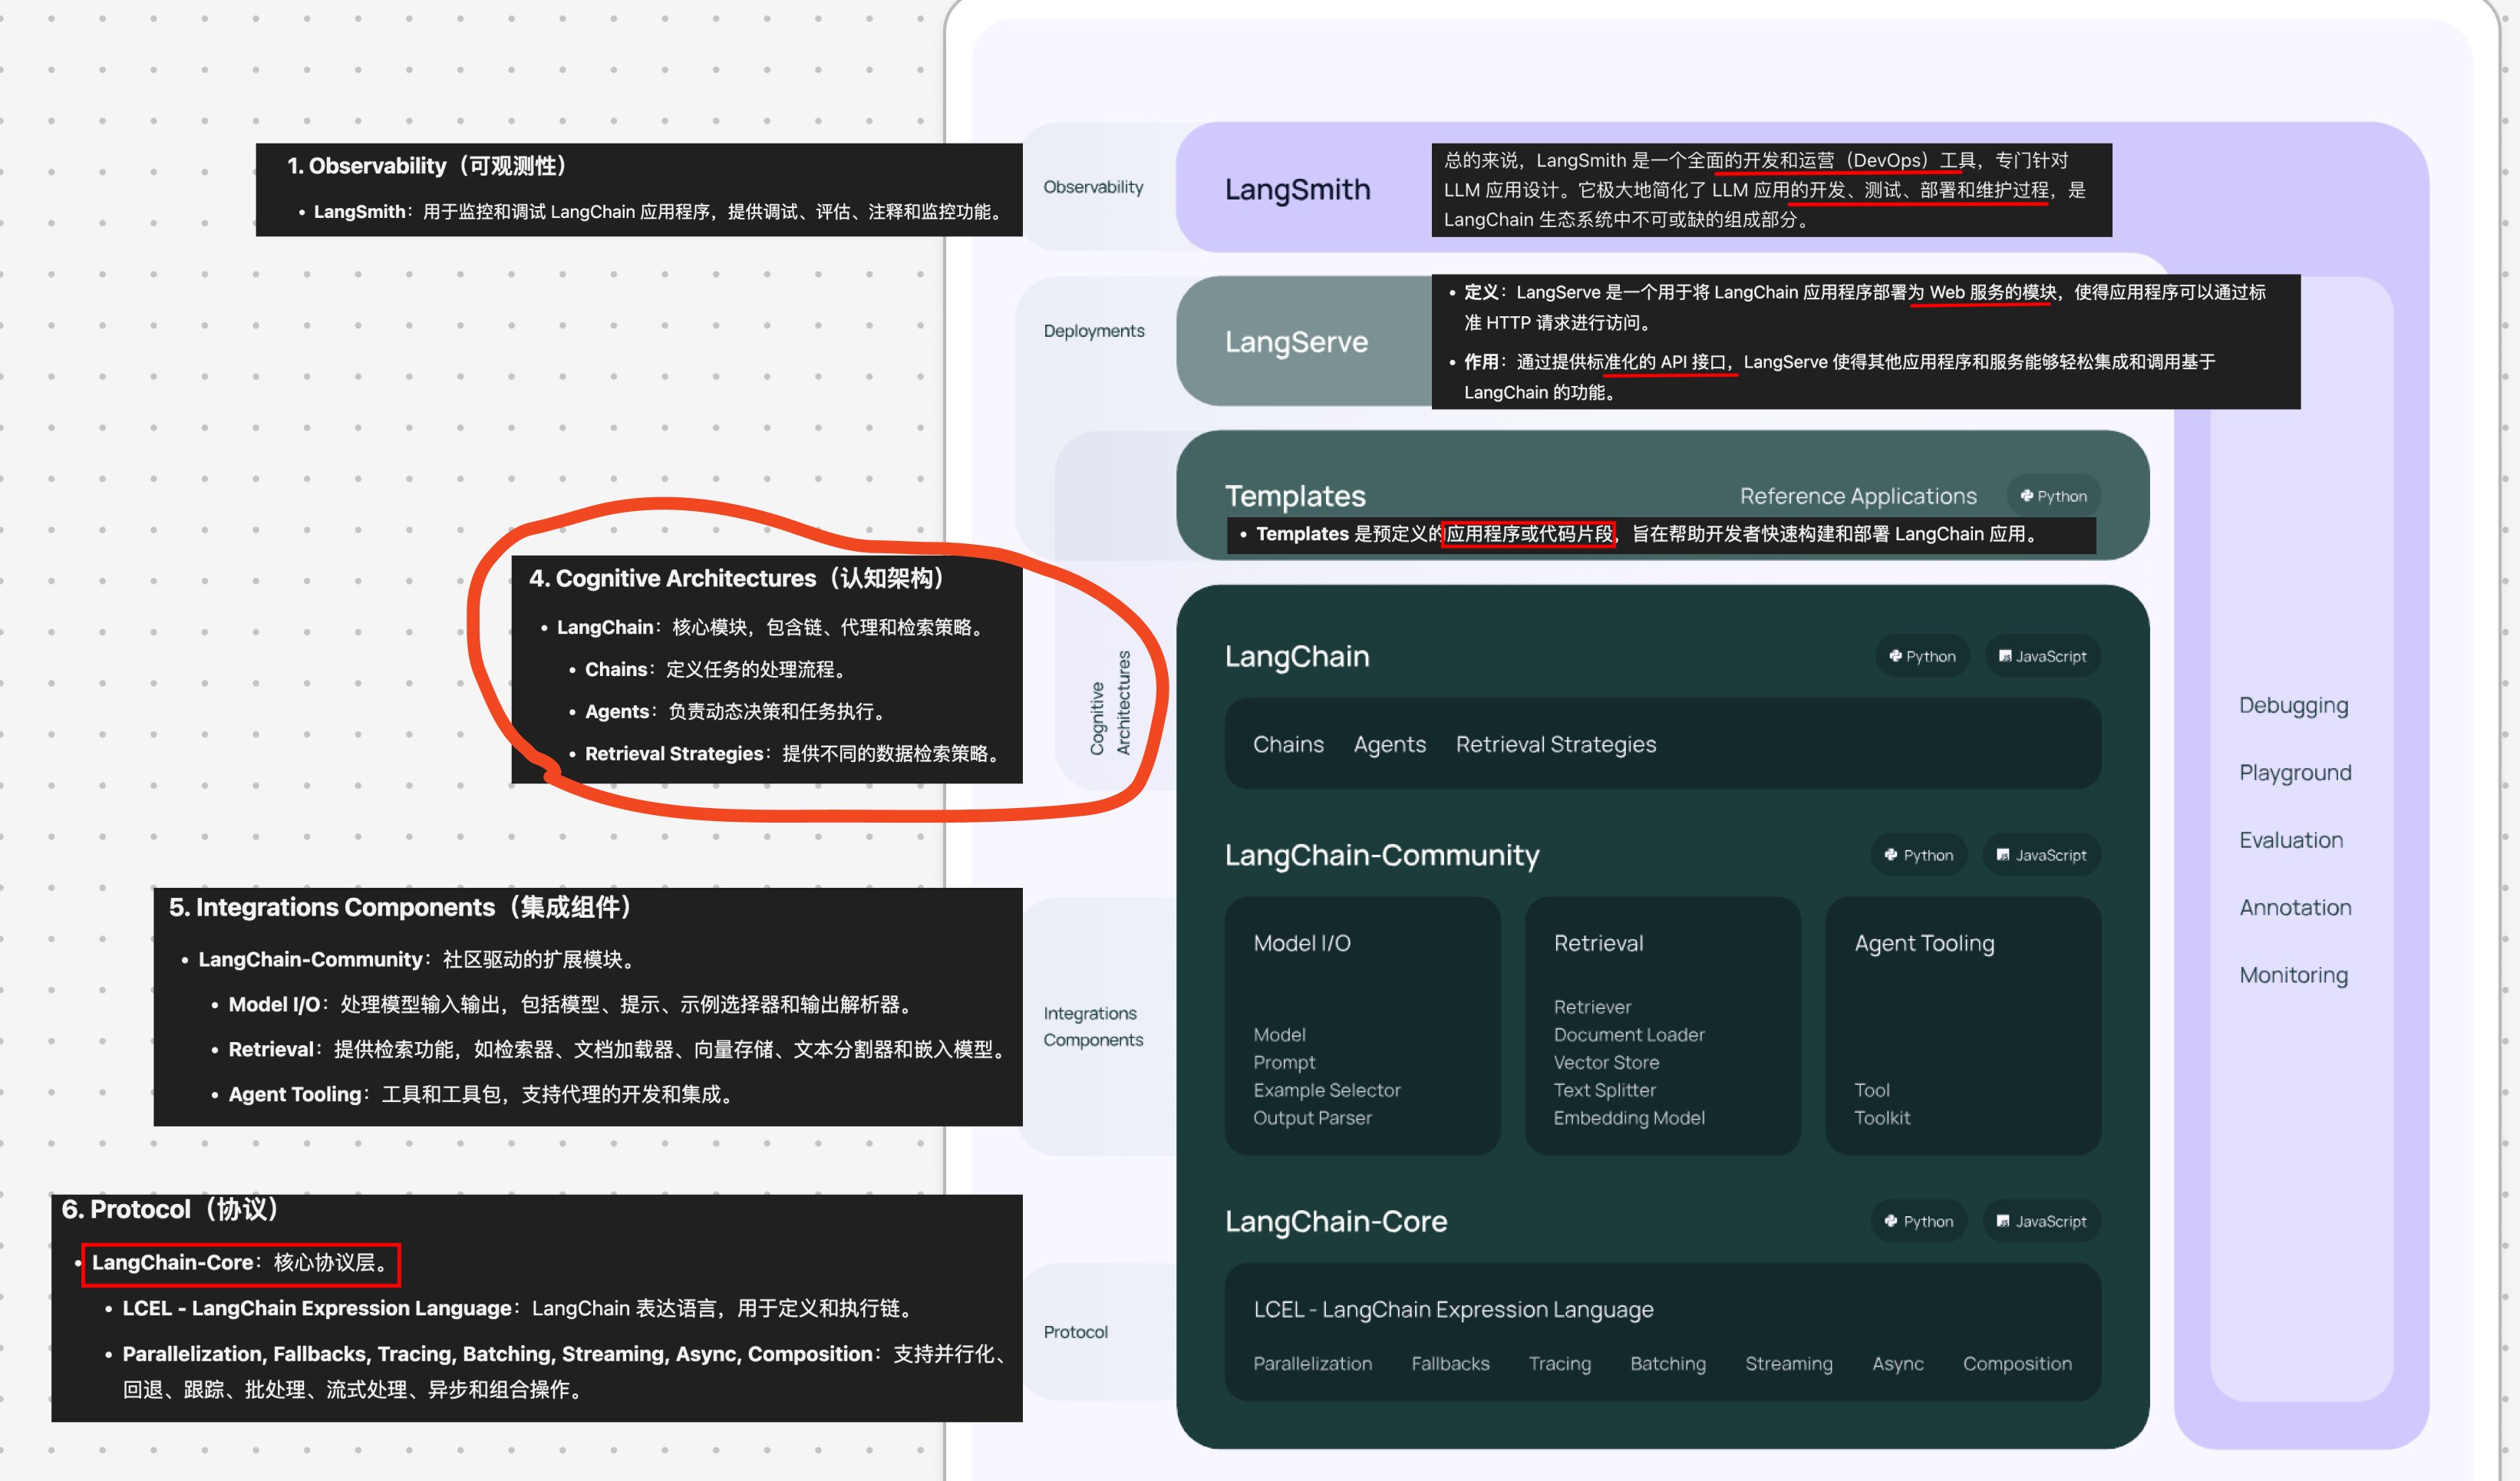Click Agents in the LangChain diagram box
Viewport: 2520px width, 1481px height.
tap(1390, 744)
